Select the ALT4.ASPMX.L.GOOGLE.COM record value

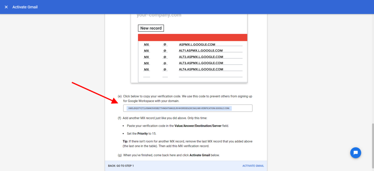[201, 69]
